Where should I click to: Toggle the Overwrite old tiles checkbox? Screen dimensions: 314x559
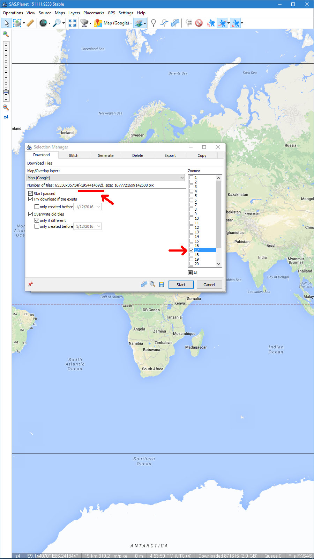(31, 214)
